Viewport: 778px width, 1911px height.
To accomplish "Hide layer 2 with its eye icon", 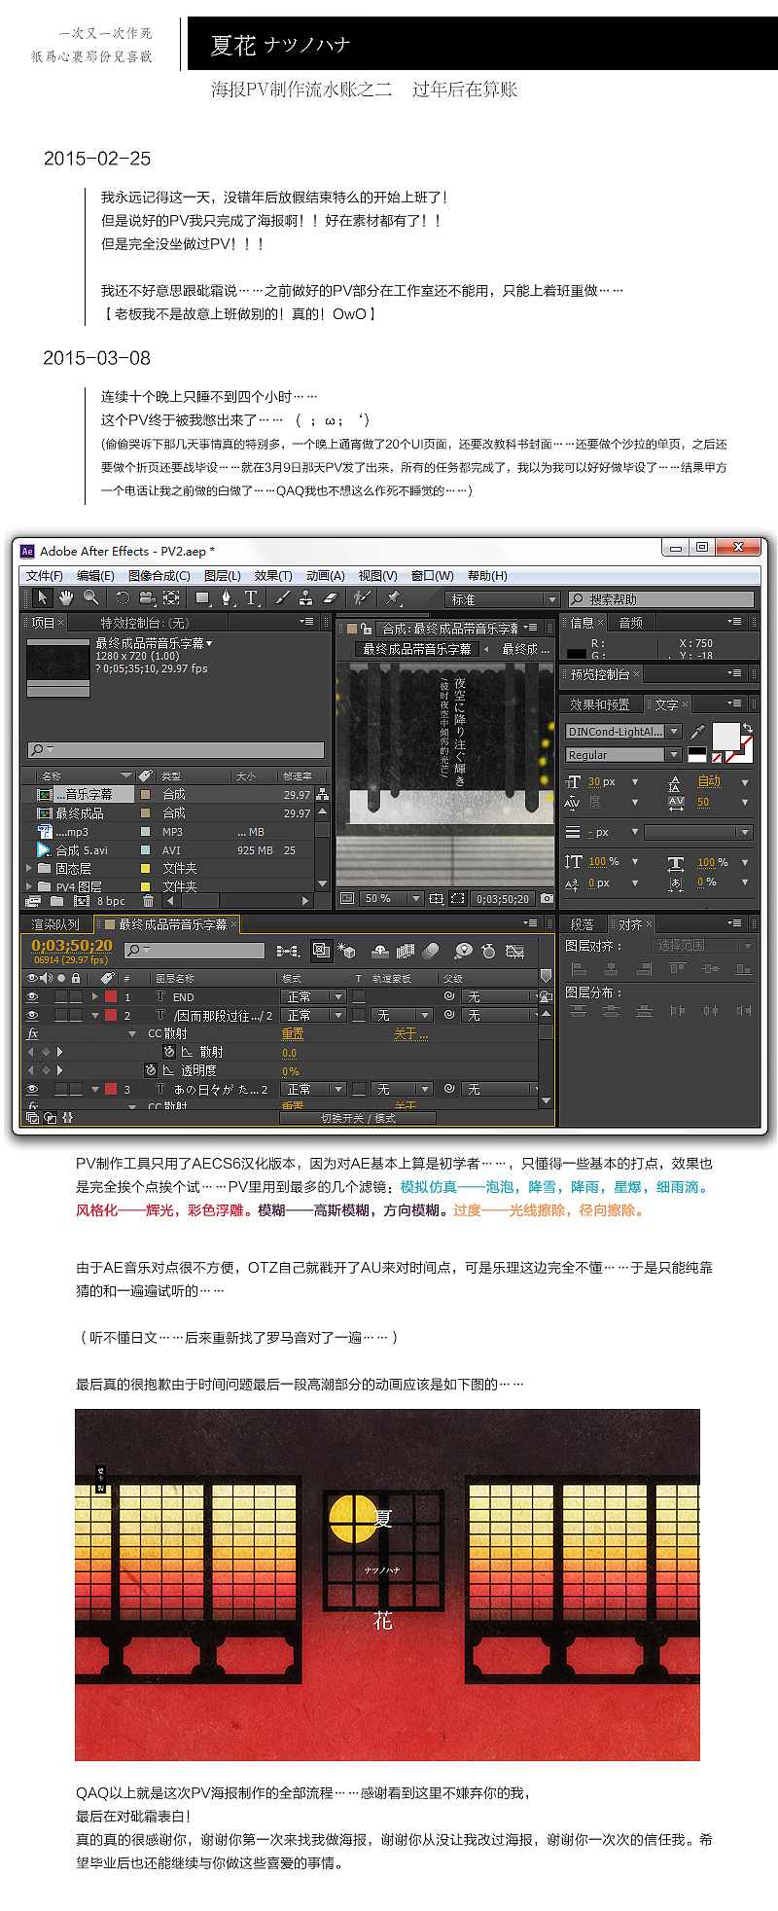I will [33, 1015].
